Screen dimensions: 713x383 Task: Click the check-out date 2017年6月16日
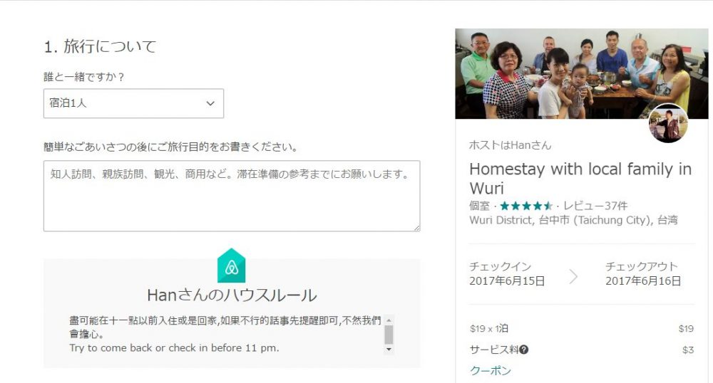pos(643,281)
